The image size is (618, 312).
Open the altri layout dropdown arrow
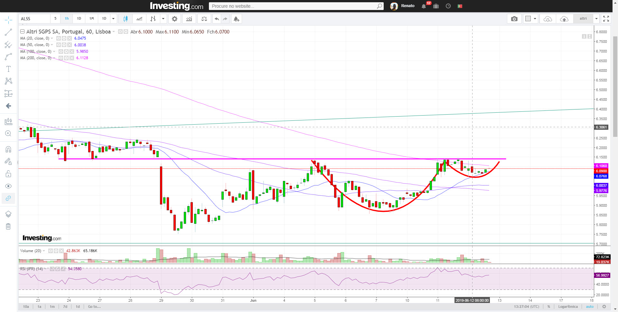[596, 19]
